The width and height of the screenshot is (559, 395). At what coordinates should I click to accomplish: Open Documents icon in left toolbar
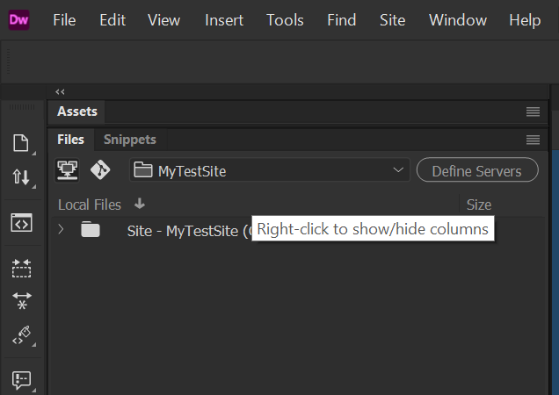(x=22, y=143)
